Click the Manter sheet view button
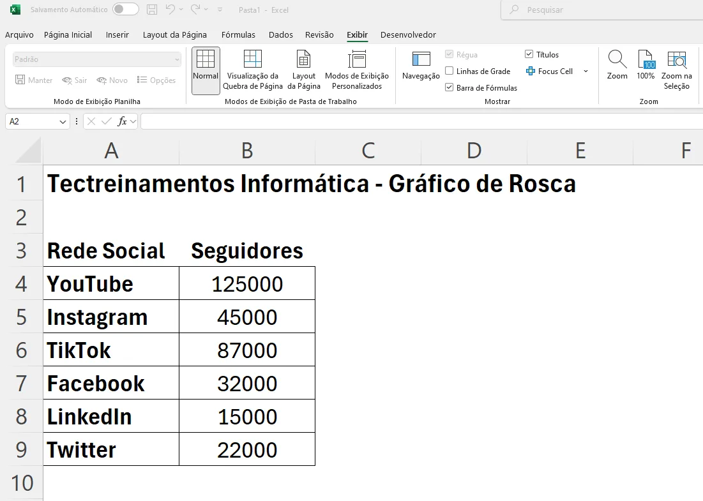This screenshot has width=703, height=501. tap(34, 80)
